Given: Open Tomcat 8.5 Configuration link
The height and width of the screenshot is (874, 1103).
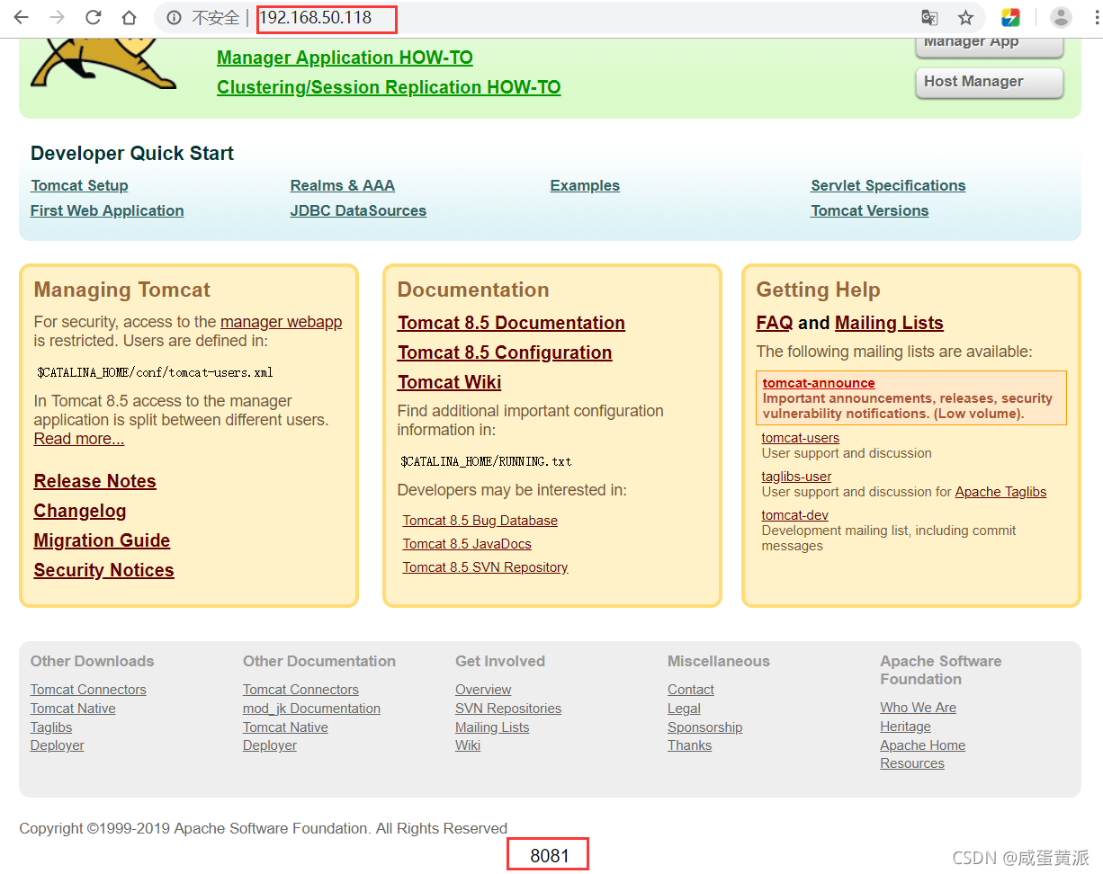Looking at the screenshot, I should point(505,352).
